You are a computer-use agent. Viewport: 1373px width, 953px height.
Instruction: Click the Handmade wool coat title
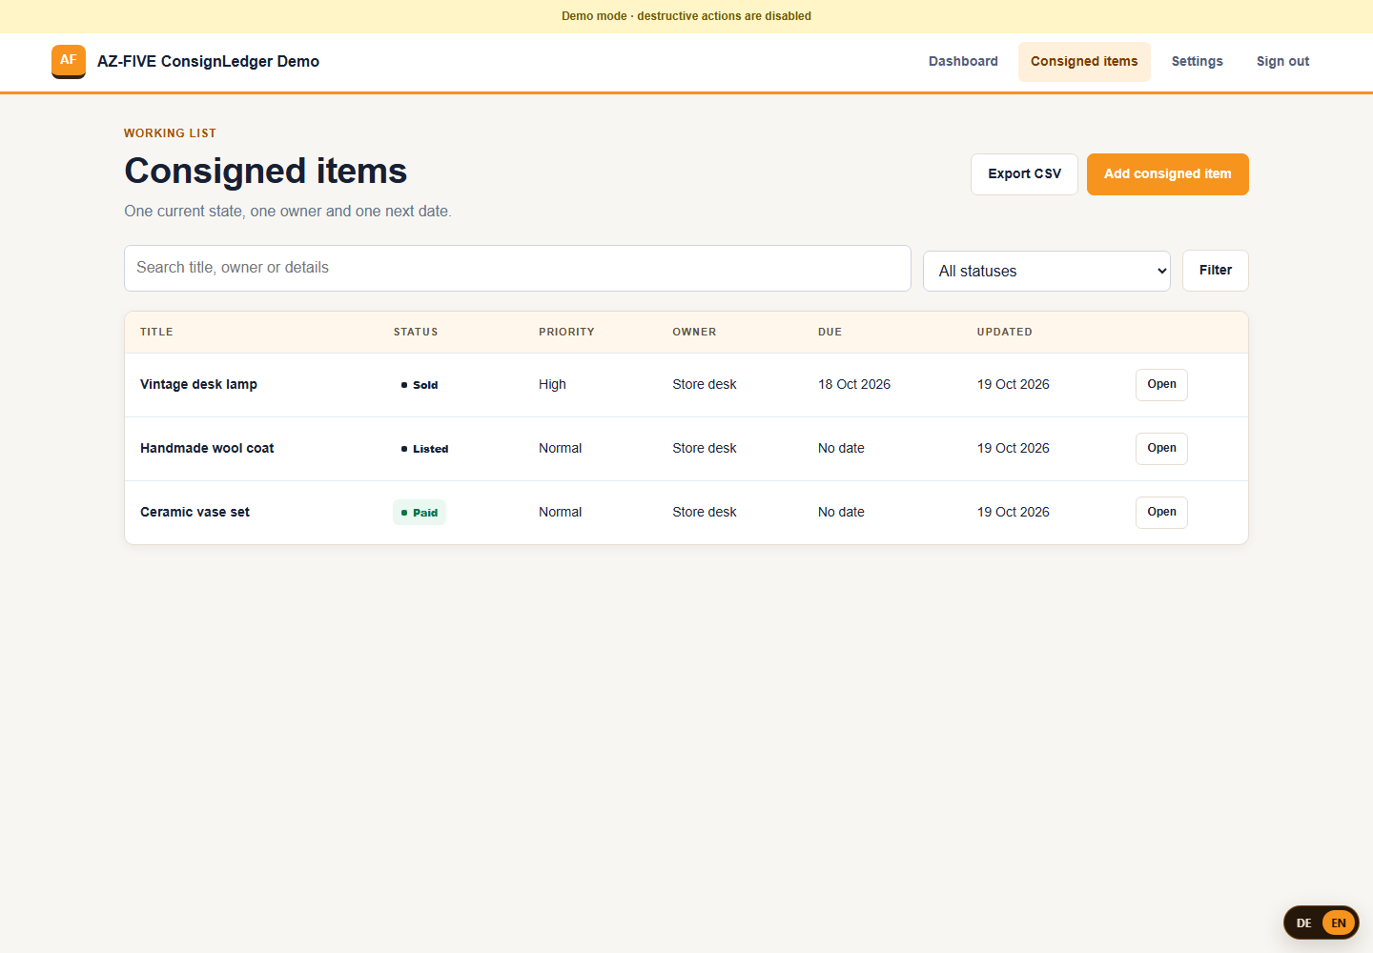(x=207, y=448)
